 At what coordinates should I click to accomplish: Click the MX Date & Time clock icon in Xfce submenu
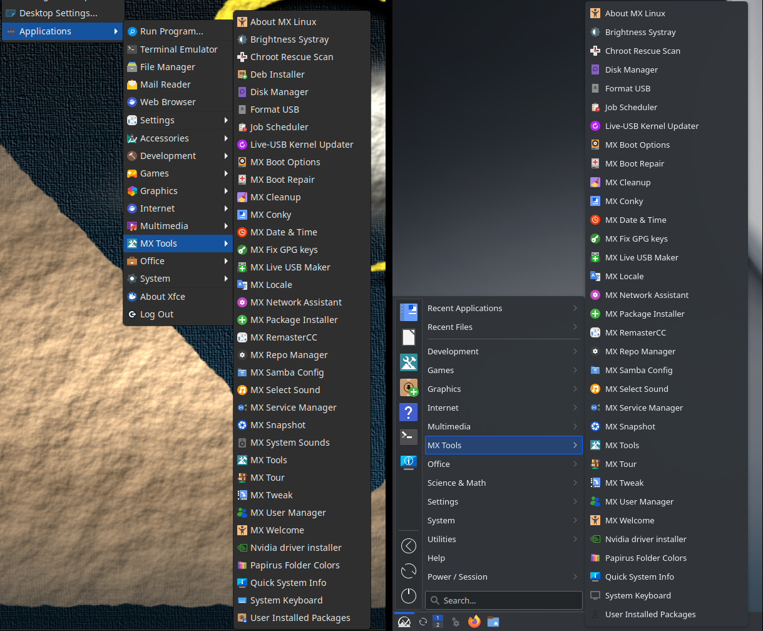242,232
